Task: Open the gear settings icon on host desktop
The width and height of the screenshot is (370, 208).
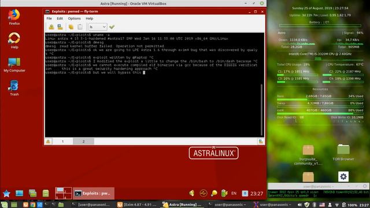Action: point(343,177)
